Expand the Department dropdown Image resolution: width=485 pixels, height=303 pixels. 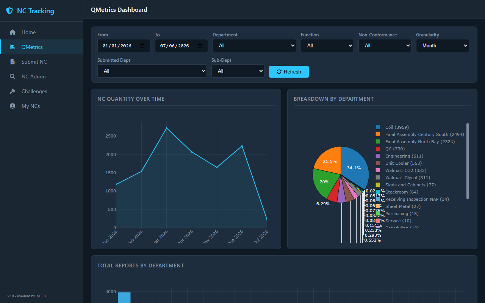point(254,45)
